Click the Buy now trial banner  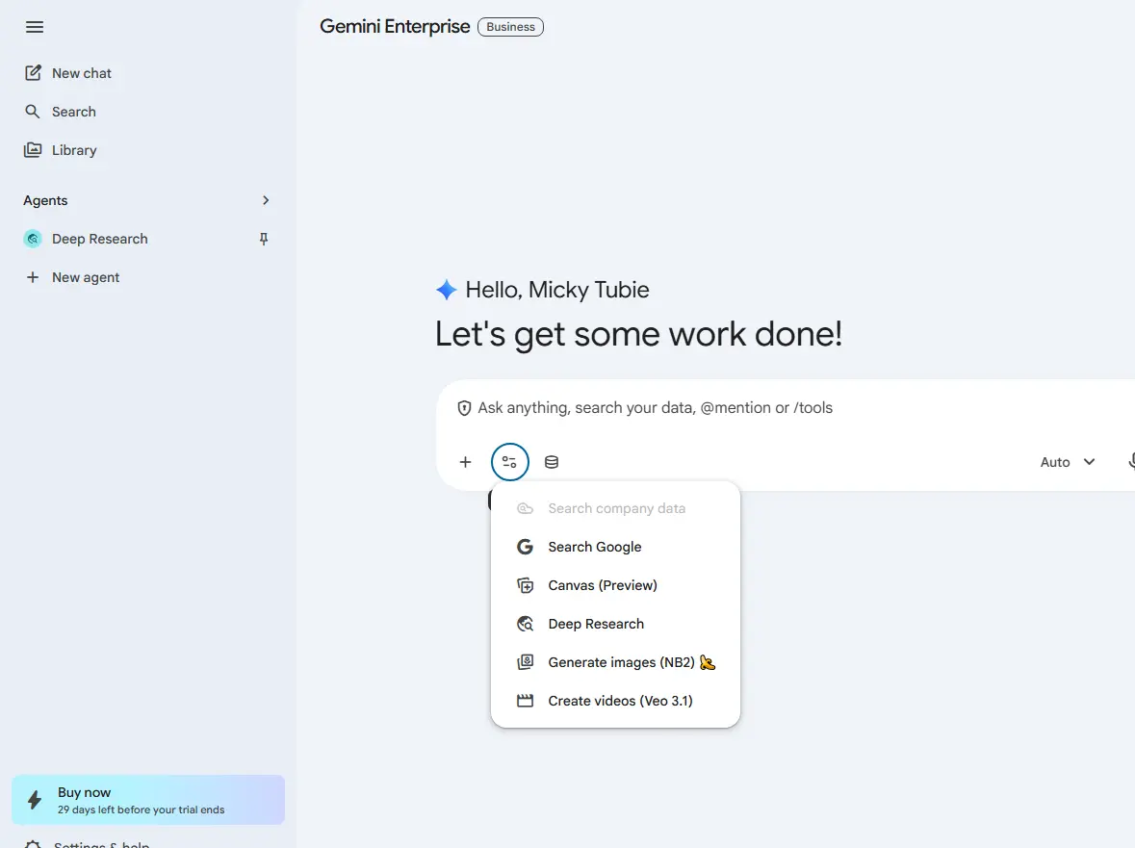click(x=148, y=800)
